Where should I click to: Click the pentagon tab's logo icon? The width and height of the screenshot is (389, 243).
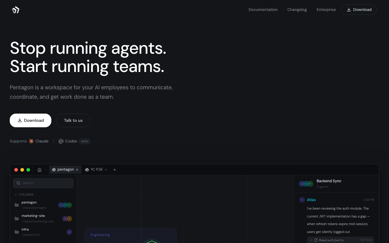click(54, 170)
